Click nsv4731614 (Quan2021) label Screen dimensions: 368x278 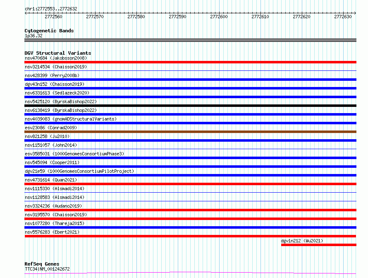click(51, 180)
